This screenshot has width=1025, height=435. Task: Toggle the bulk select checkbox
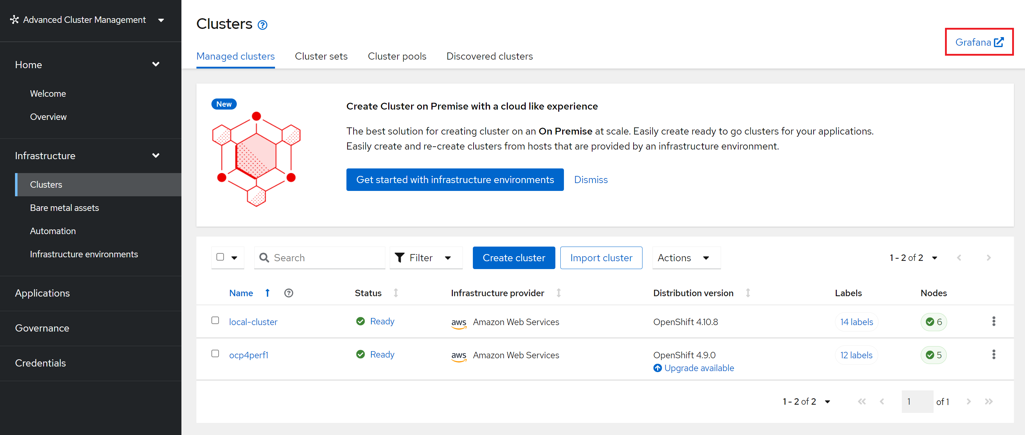[220, 257]
